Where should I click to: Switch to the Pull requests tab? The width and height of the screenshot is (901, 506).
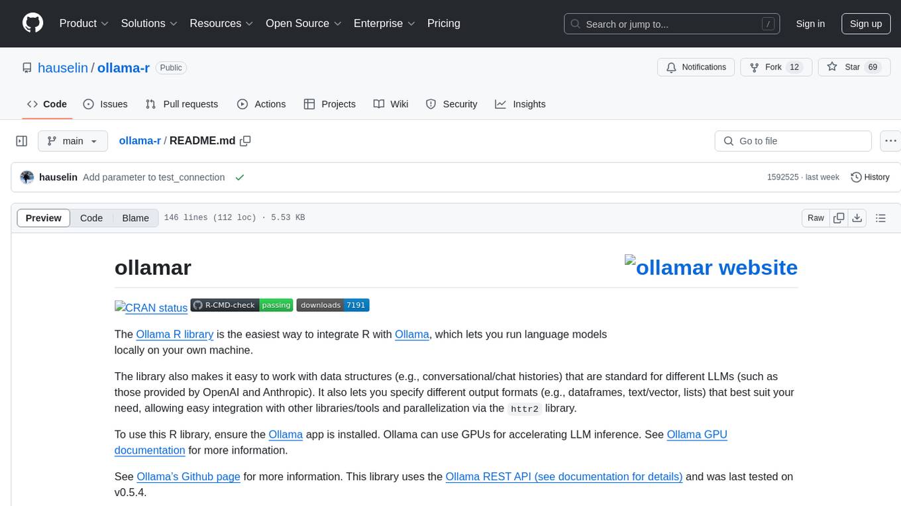[x=182, y=104]
